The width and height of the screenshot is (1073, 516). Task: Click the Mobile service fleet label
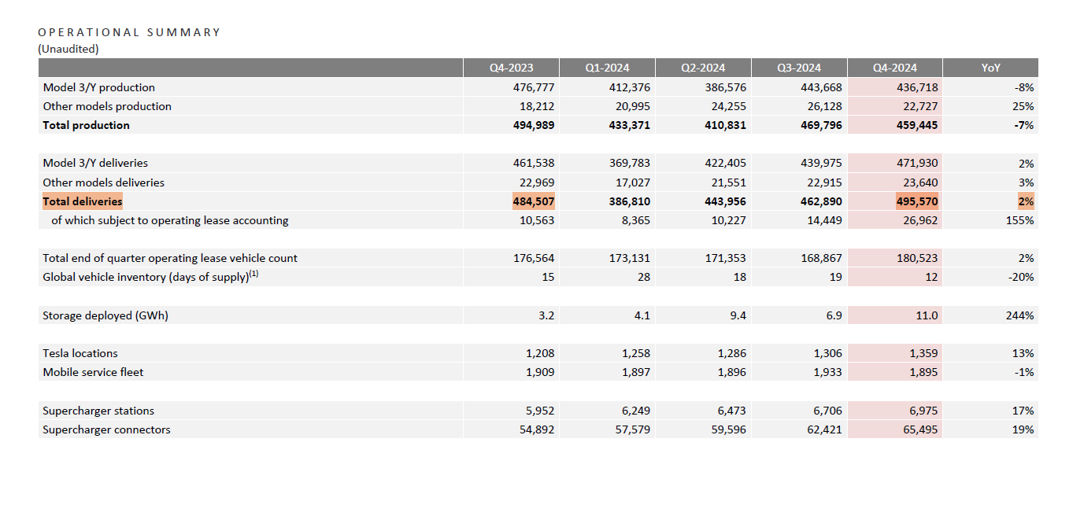click(x=94, y=372)
